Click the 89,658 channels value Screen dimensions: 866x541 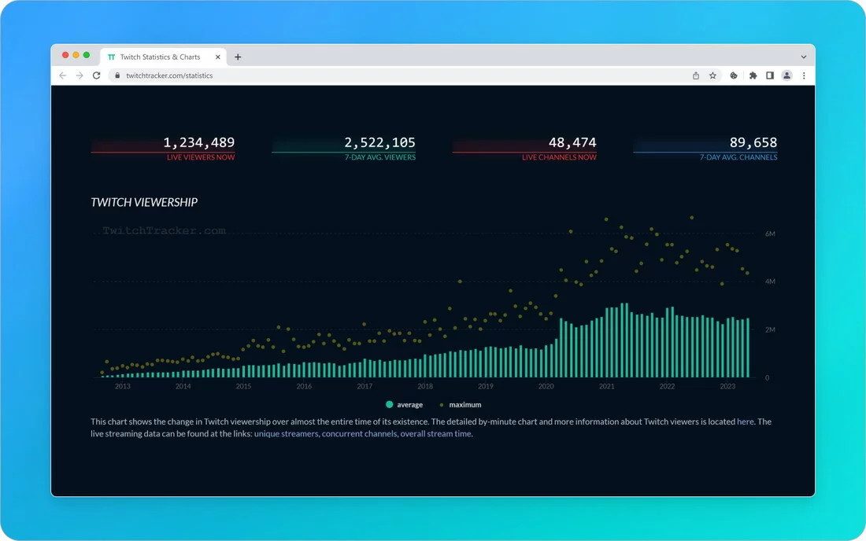click(753, 143)
